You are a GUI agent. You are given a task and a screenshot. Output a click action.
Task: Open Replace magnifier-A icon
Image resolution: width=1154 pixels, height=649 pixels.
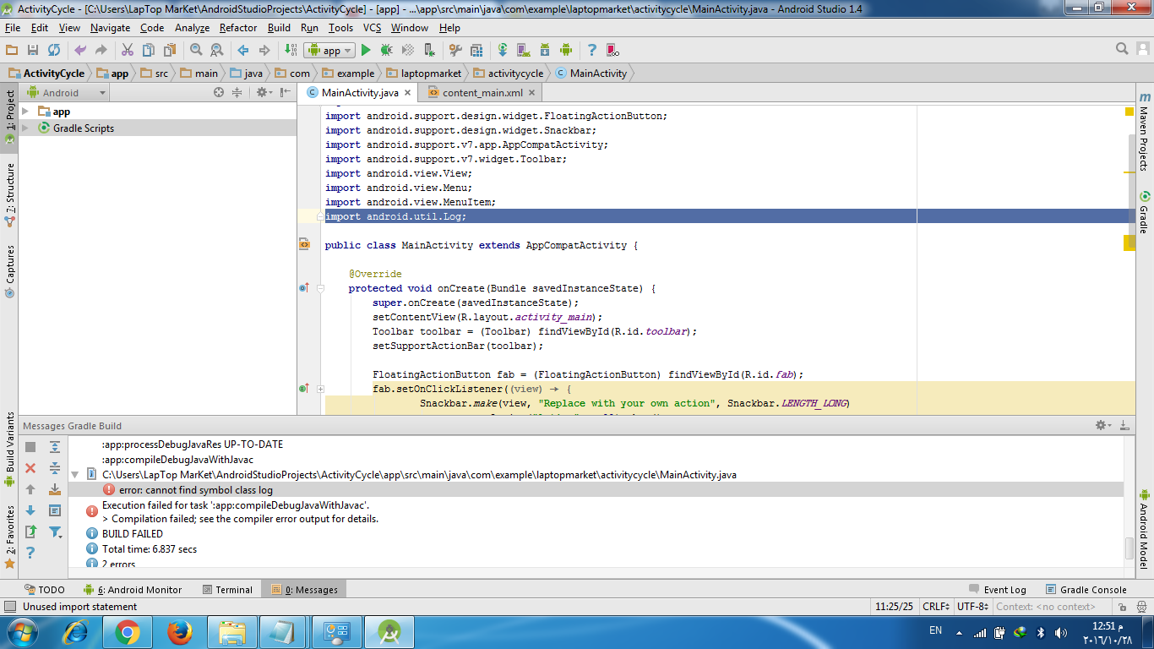click(216, 51)
